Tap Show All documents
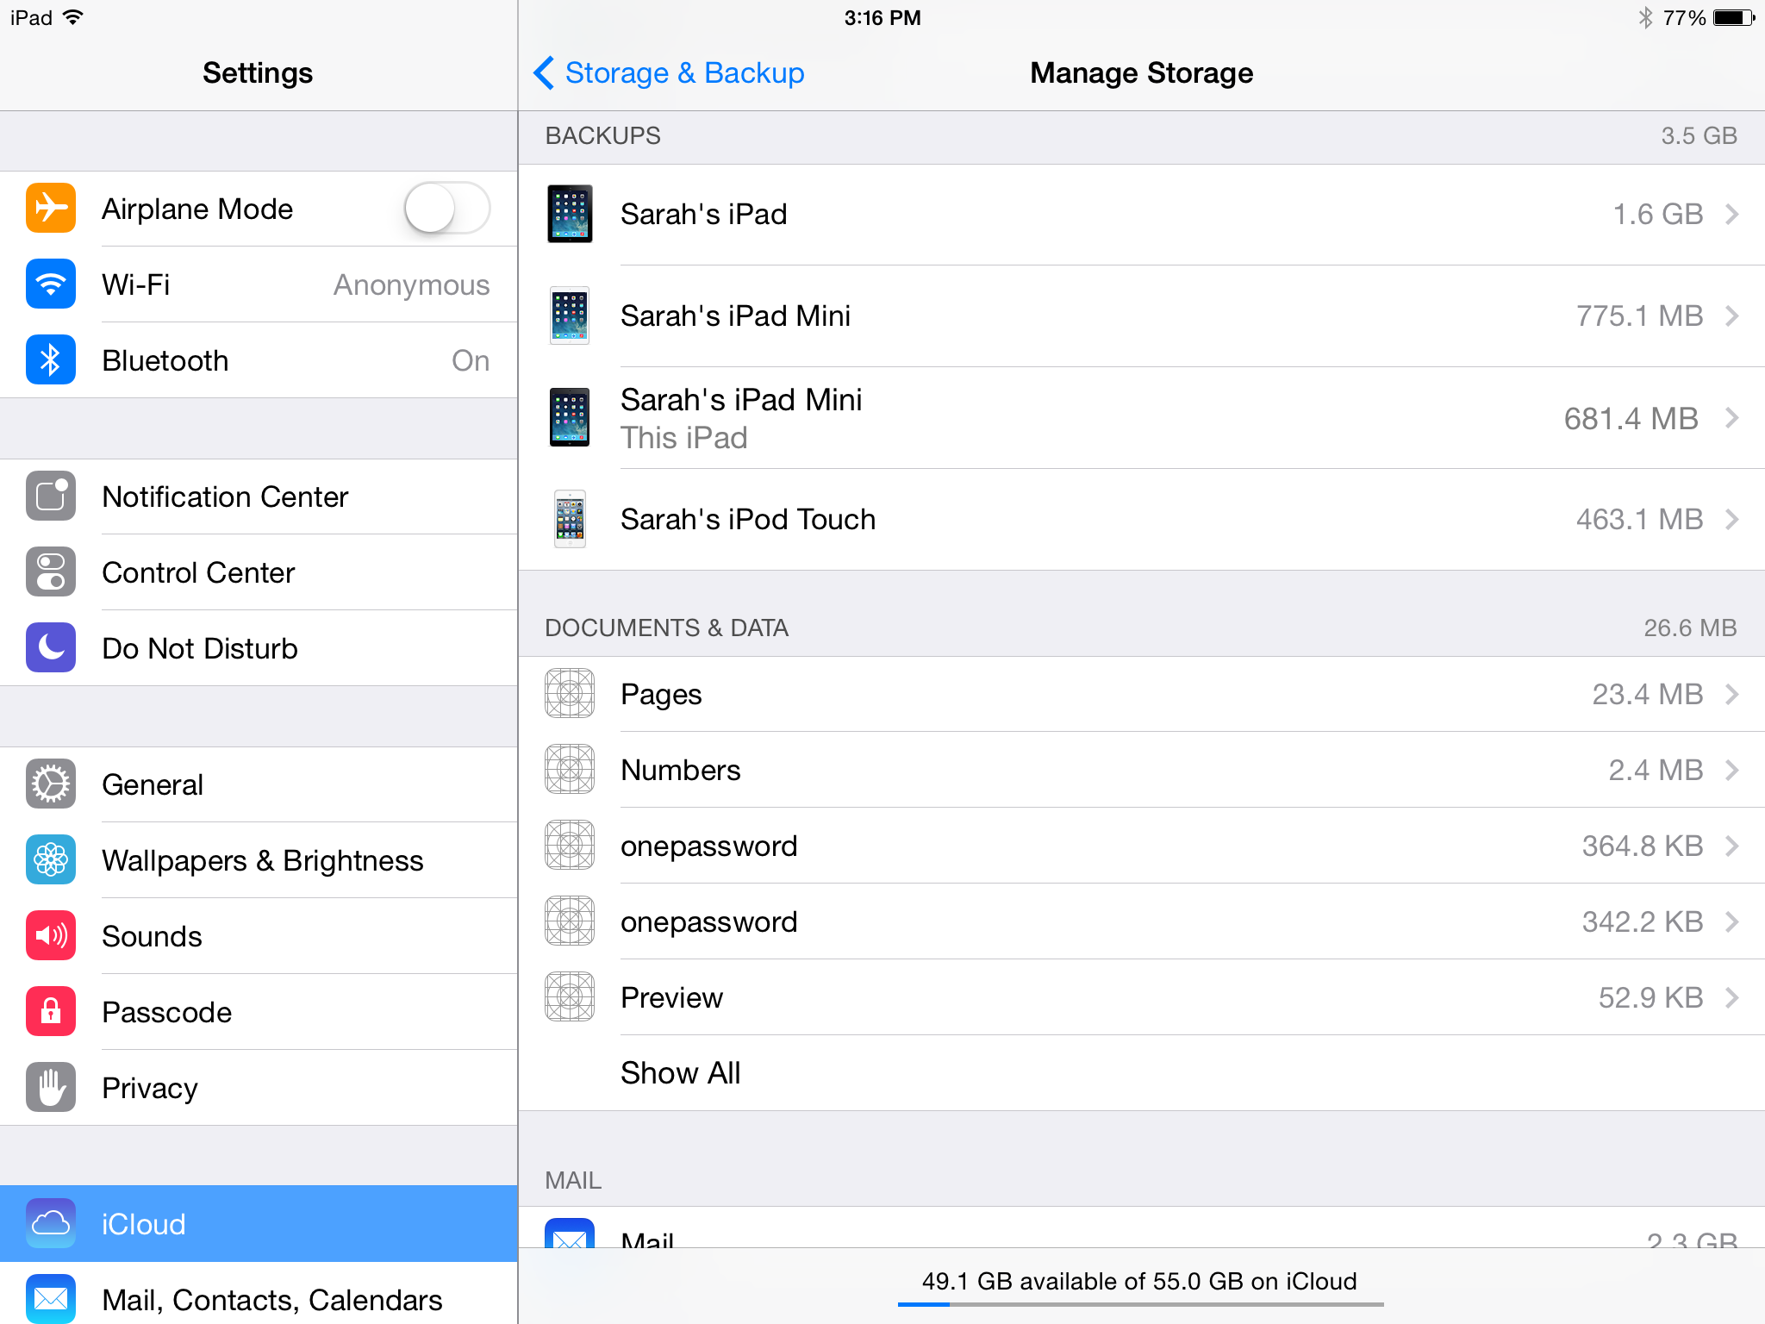 pos(680,1072)
